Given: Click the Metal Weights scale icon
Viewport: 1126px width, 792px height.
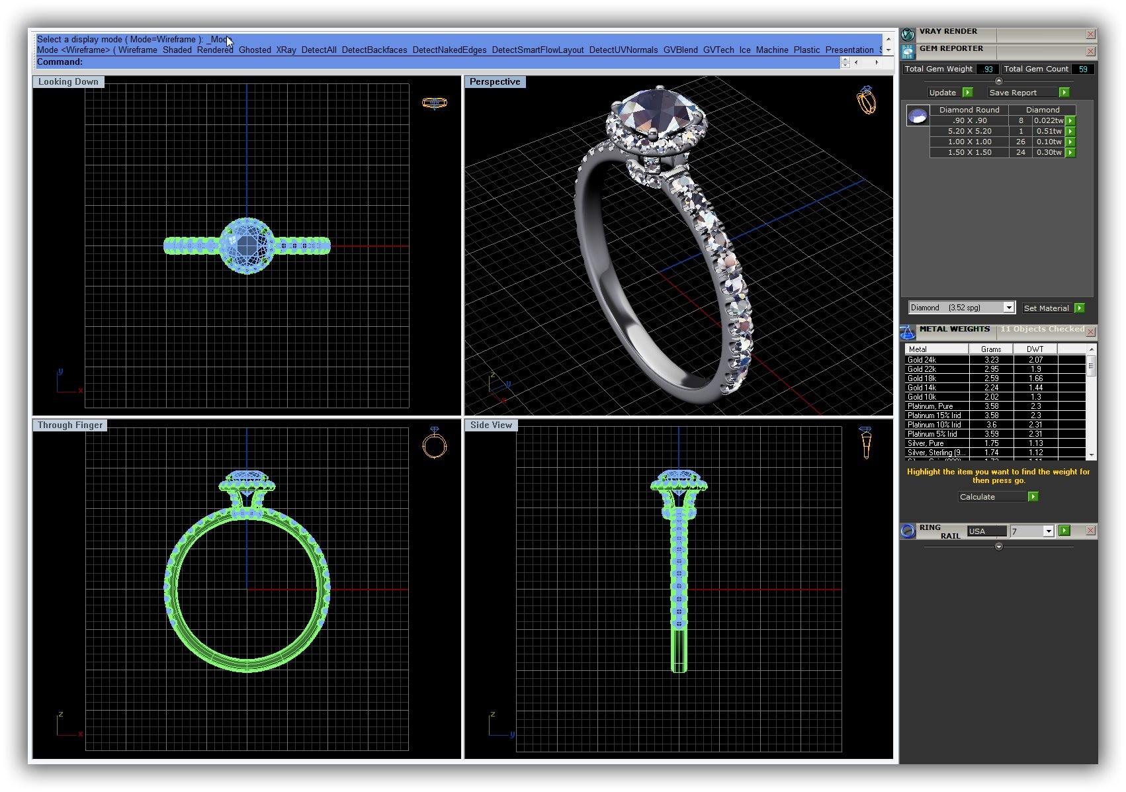Looking at the screenshot, I should coord(908,331).
